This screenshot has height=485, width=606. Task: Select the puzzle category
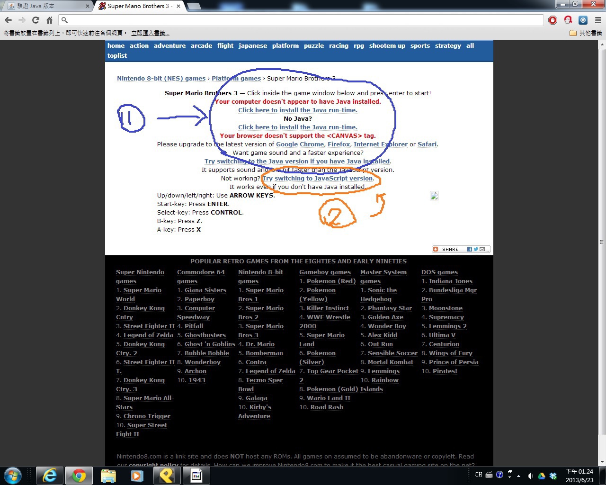tap(314, 45)
